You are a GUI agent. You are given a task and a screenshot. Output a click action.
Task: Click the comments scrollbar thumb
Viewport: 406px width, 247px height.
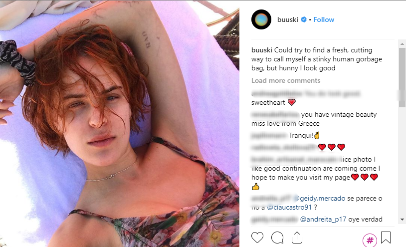[x=402, y=75]
